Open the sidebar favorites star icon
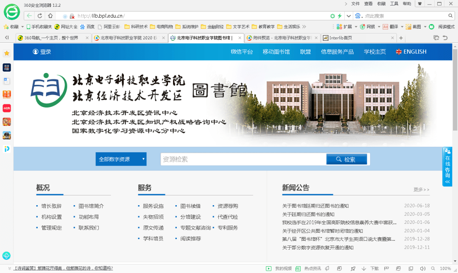Viewport: 458px width, 273px height. pos(7,53)
